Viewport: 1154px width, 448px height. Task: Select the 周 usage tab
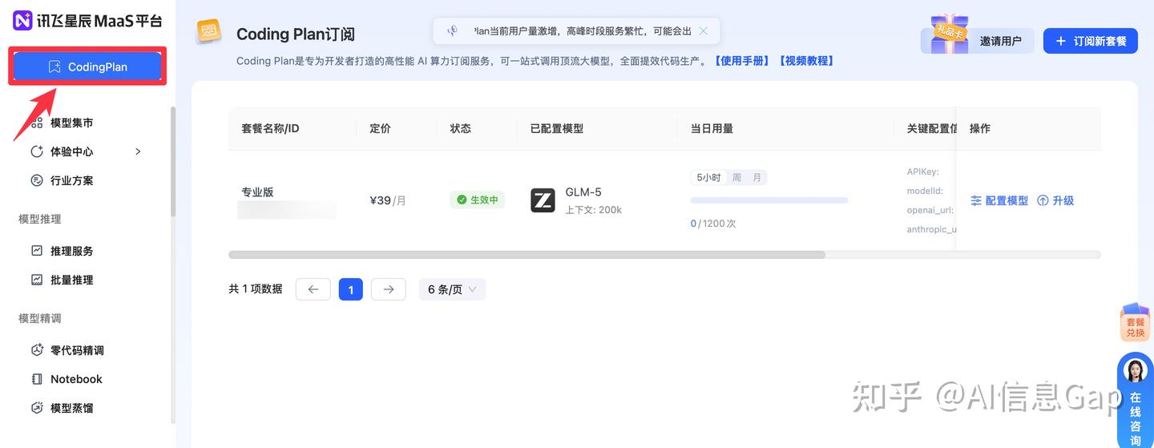coord(736,178)
